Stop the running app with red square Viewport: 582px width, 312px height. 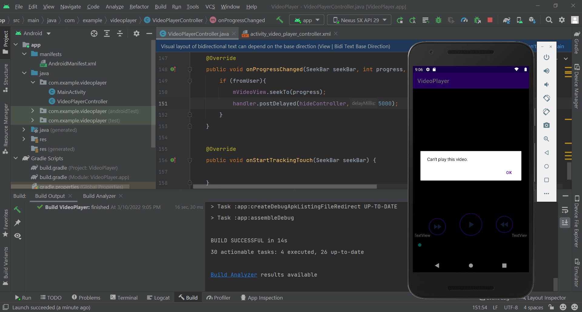[490, 20]
